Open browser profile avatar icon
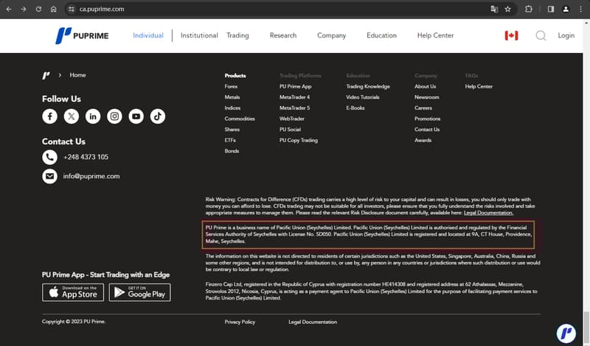590x346 pixels. [x=566, y=9]
